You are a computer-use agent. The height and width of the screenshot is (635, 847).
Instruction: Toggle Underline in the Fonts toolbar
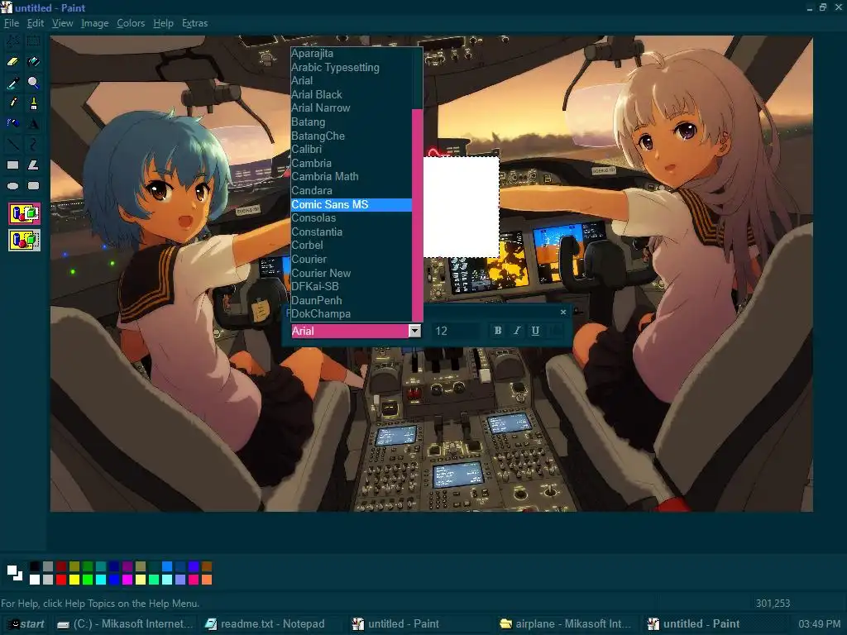(535, 331)
